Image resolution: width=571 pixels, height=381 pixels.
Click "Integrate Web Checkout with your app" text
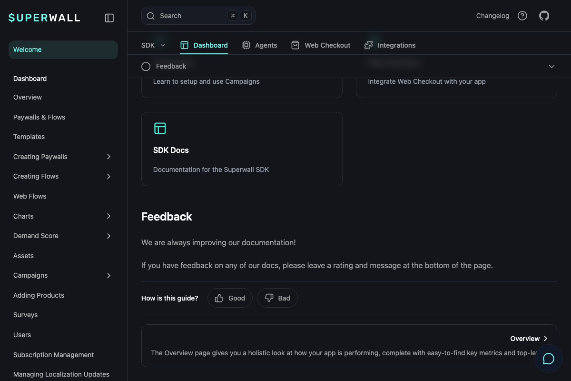pos(427,81)
